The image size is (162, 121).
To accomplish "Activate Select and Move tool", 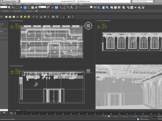I will click(x=25, y=7).
